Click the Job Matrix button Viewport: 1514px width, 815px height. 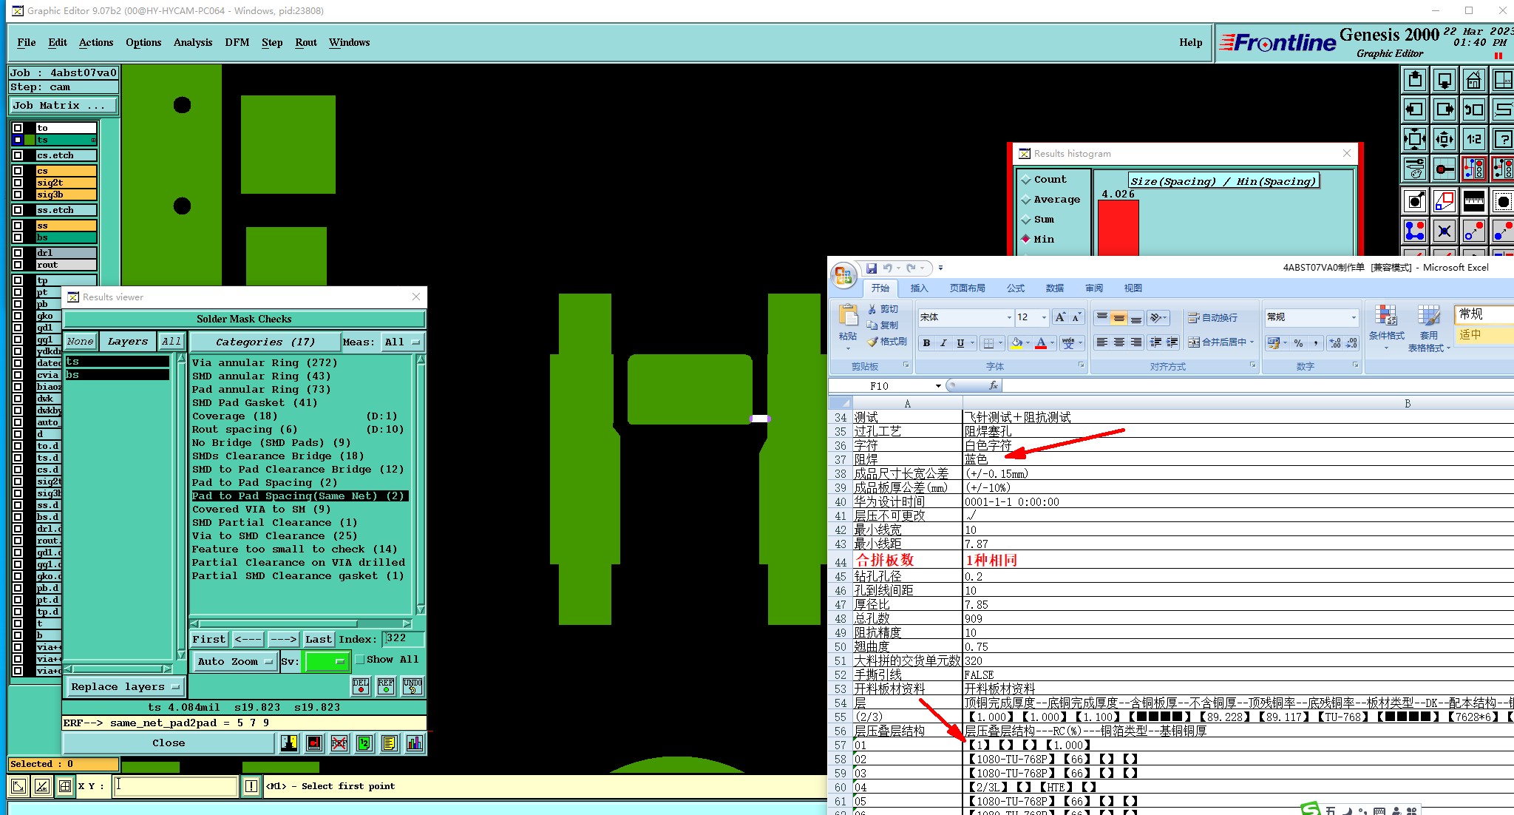pyautogui.click(x=64, y=106)
